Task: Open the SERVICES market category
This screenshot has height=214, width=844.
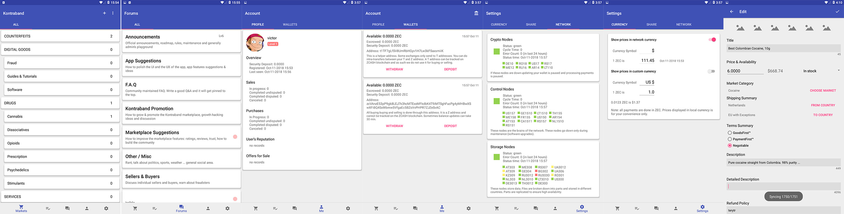Action: pyautogui.click(x=60, y=197)
